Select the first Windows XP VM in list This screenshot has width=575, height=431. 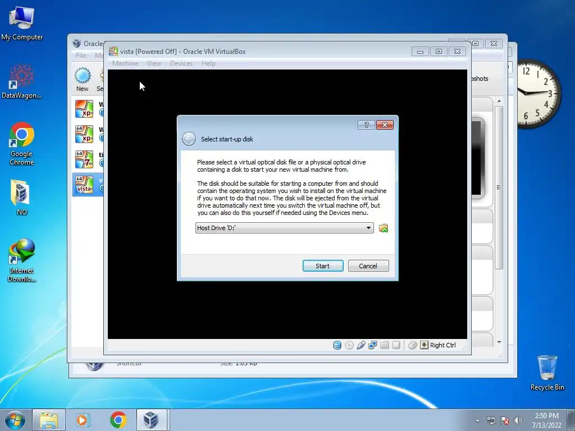click(88, 109)
